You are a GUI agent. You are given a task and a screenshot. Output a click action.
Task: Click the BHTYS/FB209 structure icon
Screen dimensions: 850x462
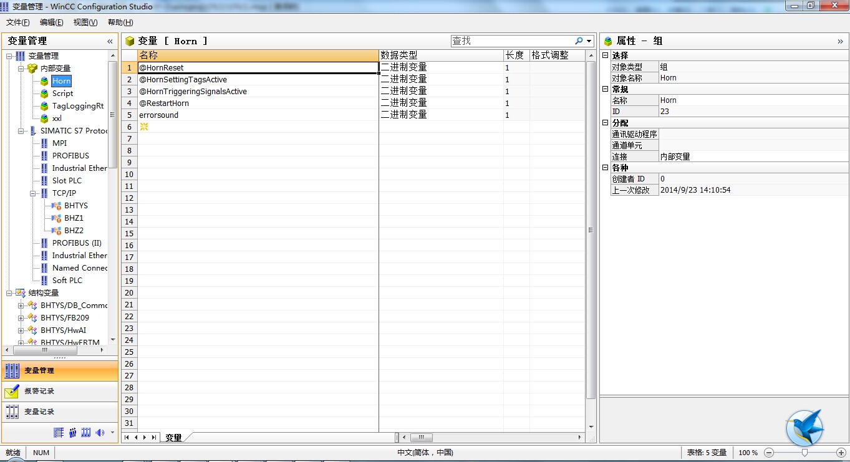[32, 318]
